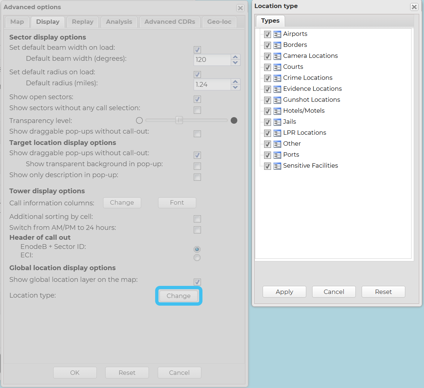
Task: Click the icon beside Crime Locations
Action: tap(277, 78)
